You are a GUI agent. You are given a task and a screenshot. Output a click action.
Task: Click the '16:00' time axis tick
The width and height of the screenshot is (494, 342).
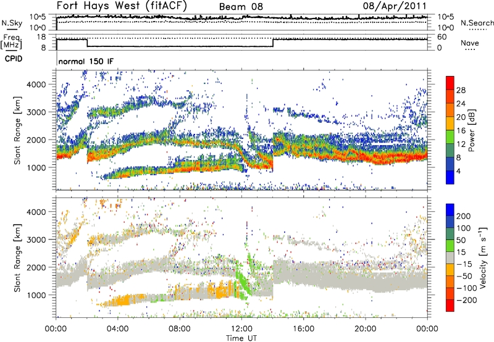point(303,329)
